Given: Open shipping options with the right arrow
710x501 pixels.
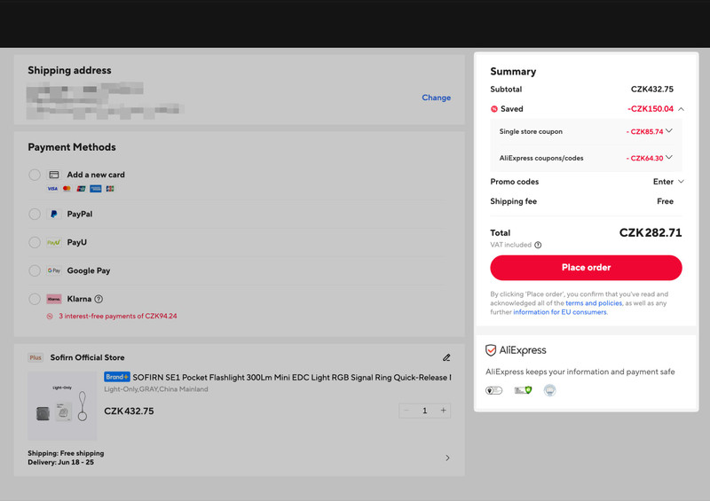Looking at the screenshot, I should point(447,458).
